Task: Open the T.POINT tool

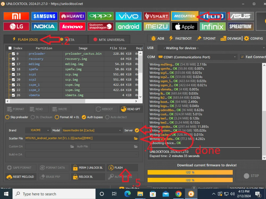Action: click(206, 38)
